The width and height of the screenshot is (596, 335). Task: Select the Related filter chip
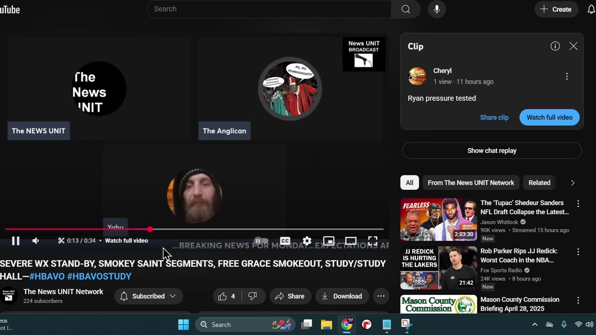pos(539,183)
